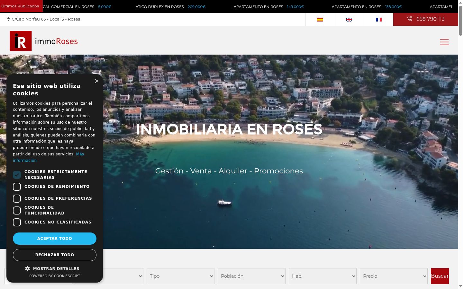Viewport: 463px width, 289px height.
Task: Click the phone icon beside 658 790 113
Action: click(x=410, y=19)
